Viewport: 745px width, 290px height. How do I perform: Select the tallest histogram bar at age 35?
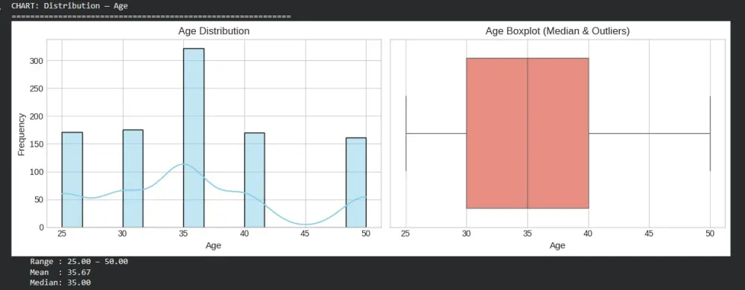coord(194,138)
